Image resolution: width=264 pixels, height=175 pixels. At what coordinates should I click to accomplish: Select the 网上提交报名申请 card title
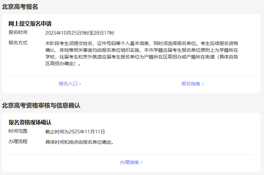tap(30, 24)
